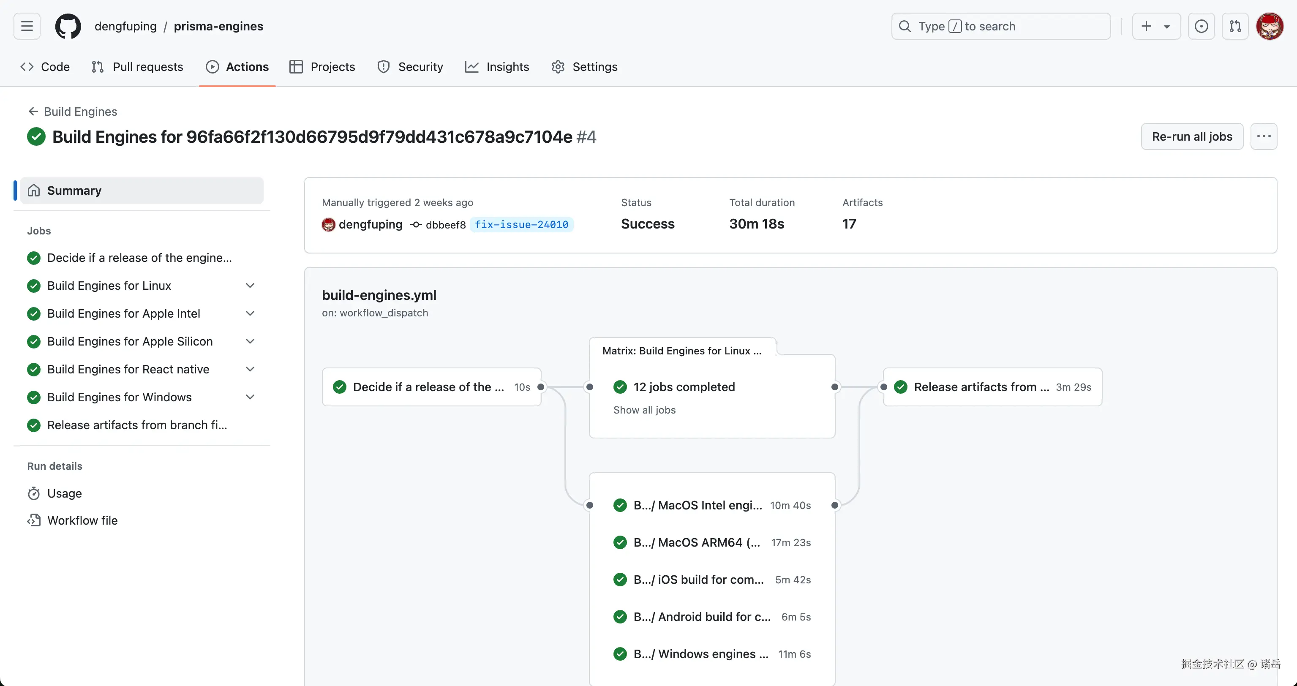Click the user avatar in top right

coord(1269,26)
